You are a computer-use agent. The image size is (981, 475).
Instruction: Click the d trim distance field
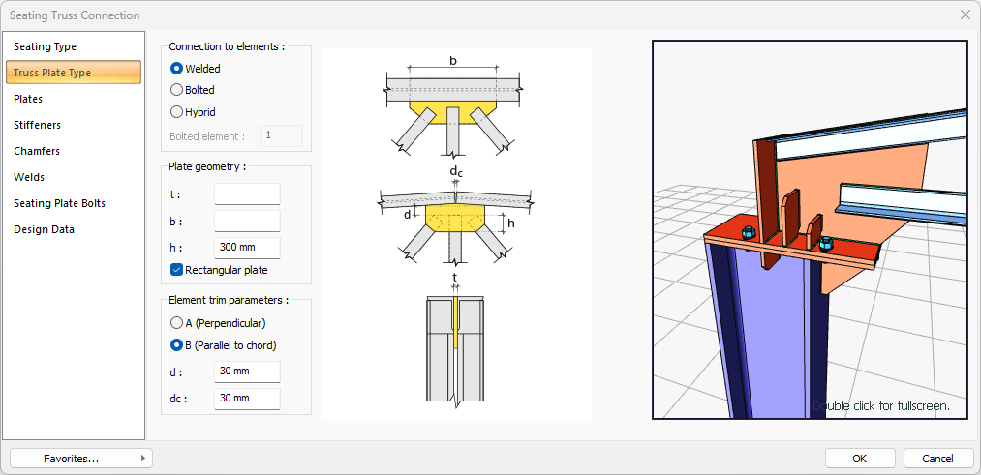247,372
